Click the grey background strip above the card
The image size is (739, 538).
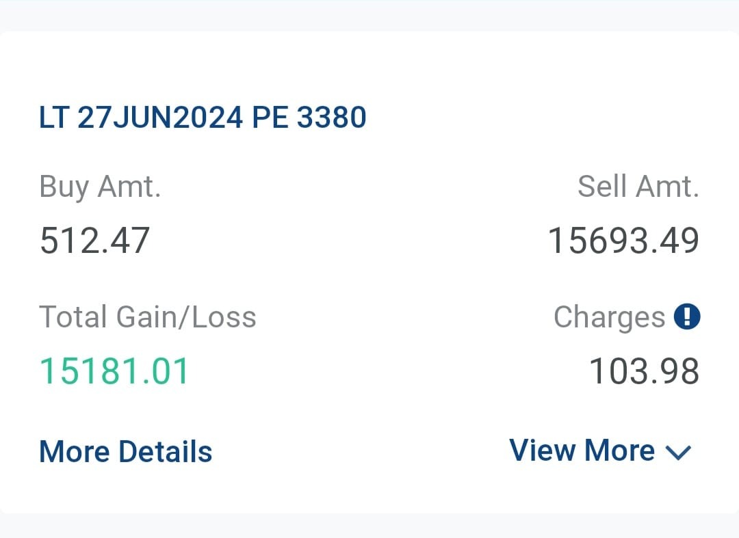click(x=369, y=15)
